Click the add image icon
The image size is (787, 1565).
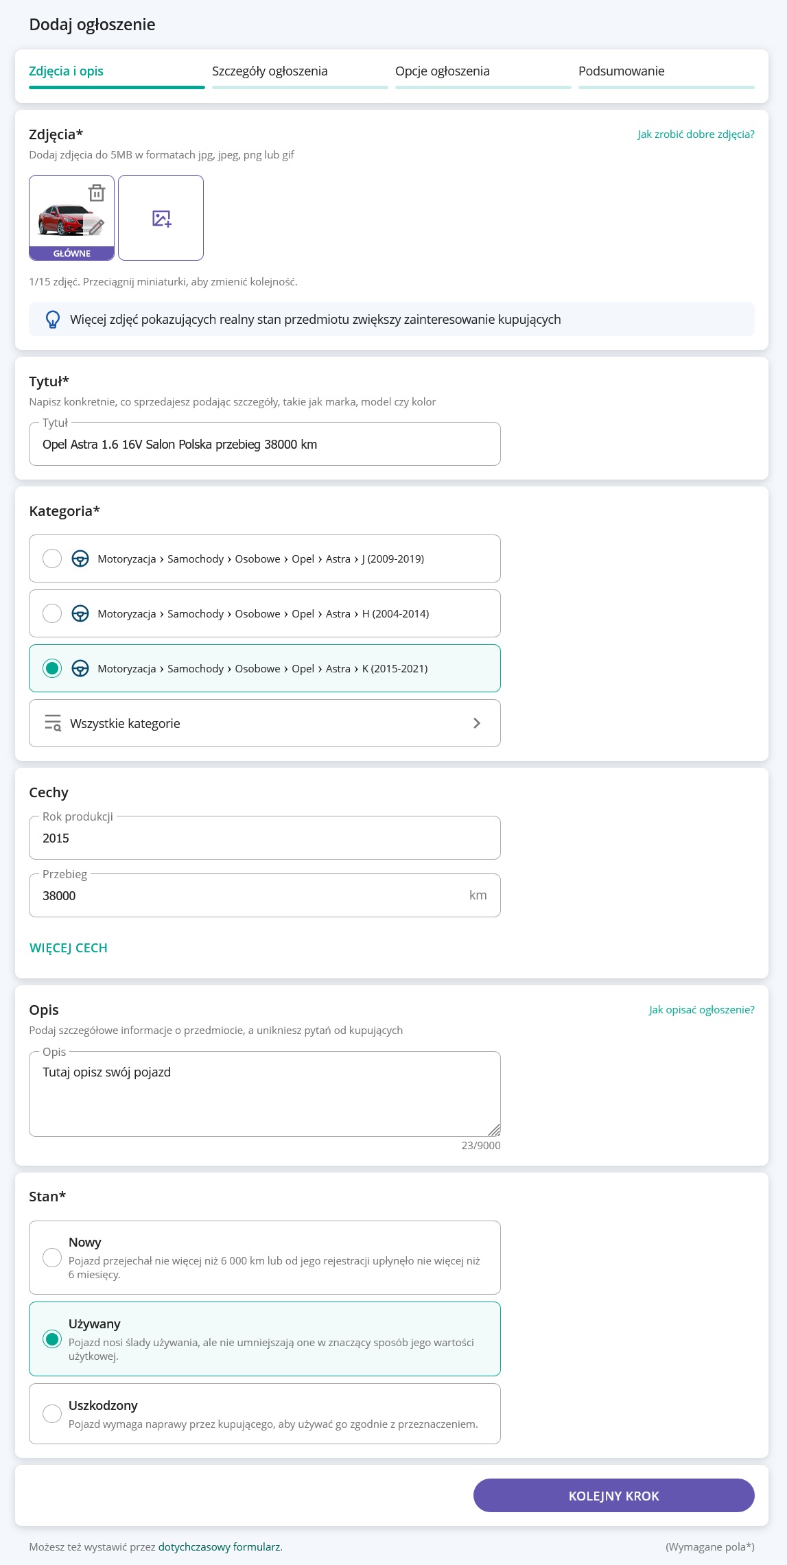tap(161, 218)
